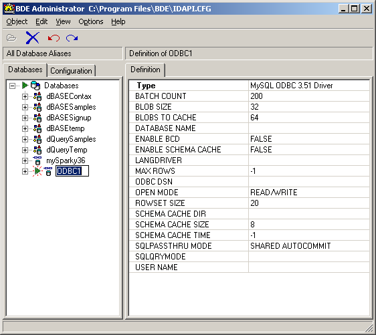Screen dimensions: 376x335
Task: Click the ODBC DSN value field
Action: pyautogui.click(x=309, y=182)
